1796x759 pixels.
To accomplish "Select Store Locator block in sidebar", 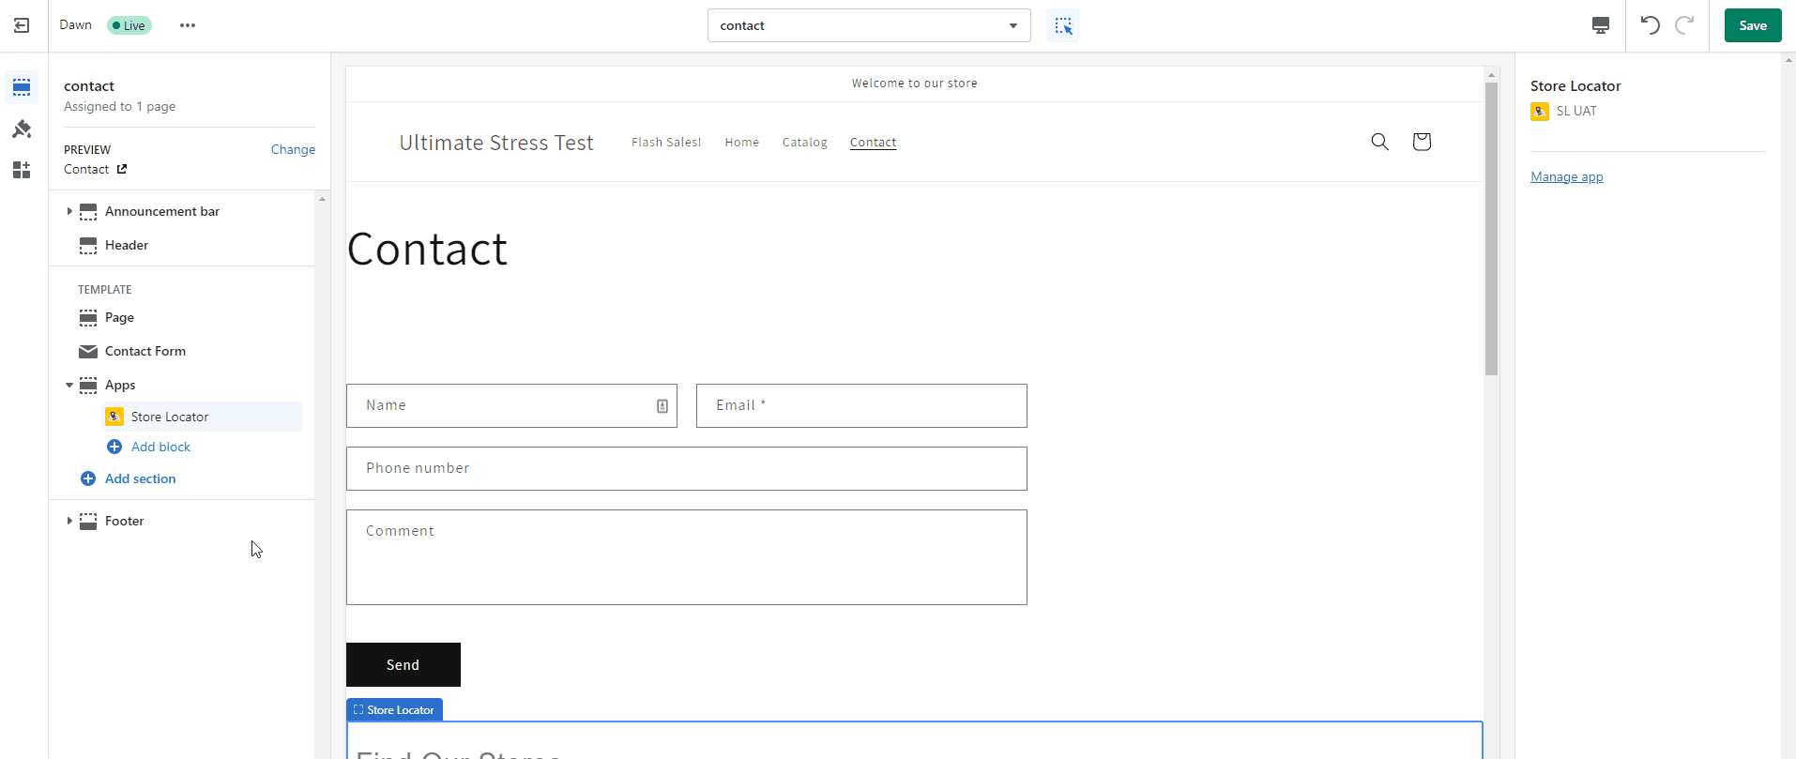I will coord(170,417).
